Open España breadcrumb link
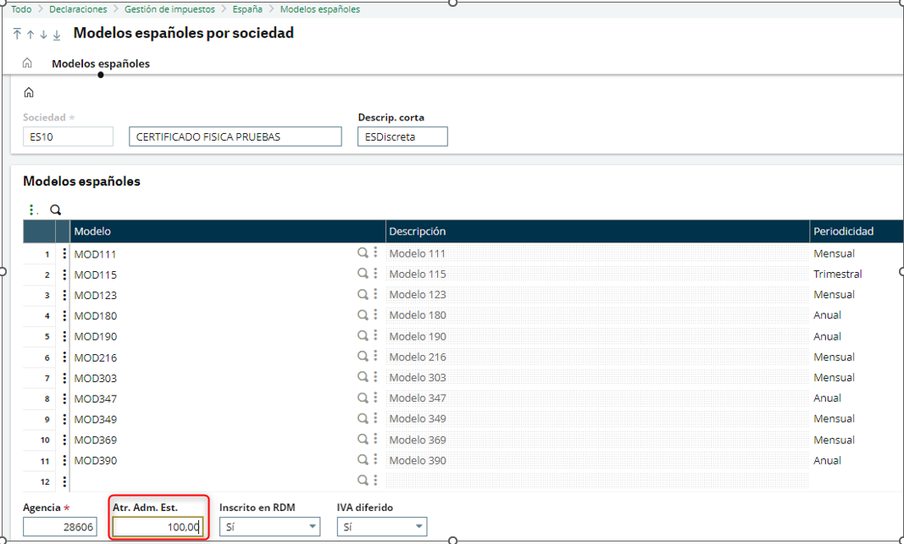 247,9
